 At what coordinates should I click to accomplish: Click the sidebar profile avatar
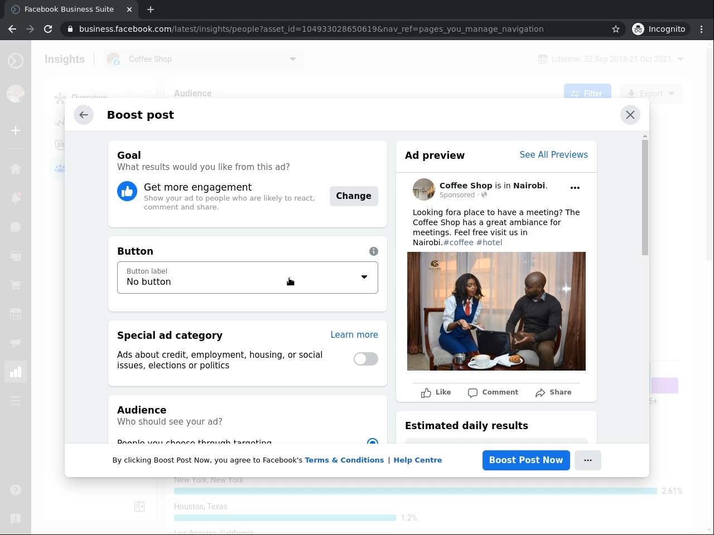click(x=16, y=94)
